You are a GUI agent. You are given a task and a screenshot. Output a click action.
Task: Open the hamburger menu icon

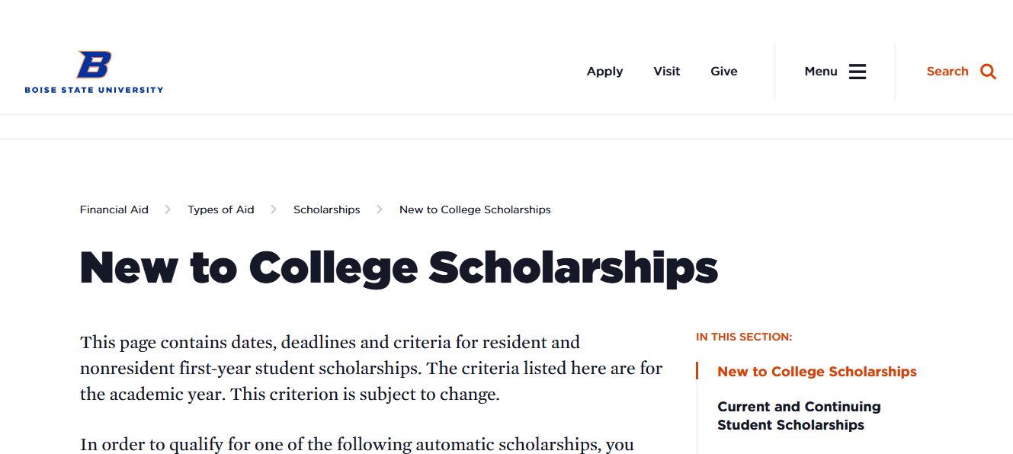(x=858, y=72)
